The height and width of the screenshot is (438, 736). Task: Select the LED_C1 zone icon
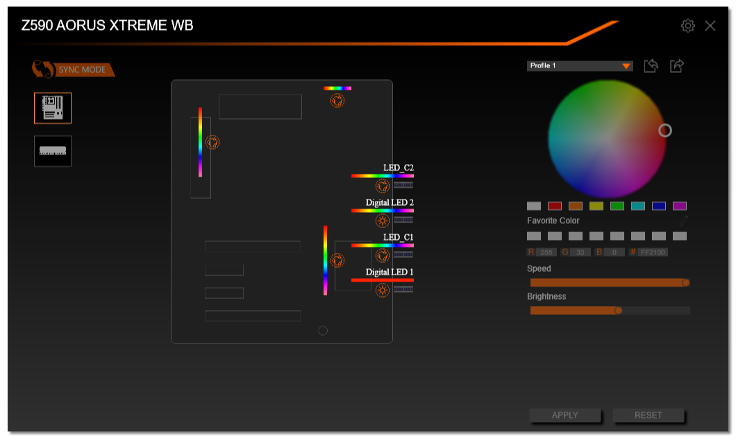point(383,256)
